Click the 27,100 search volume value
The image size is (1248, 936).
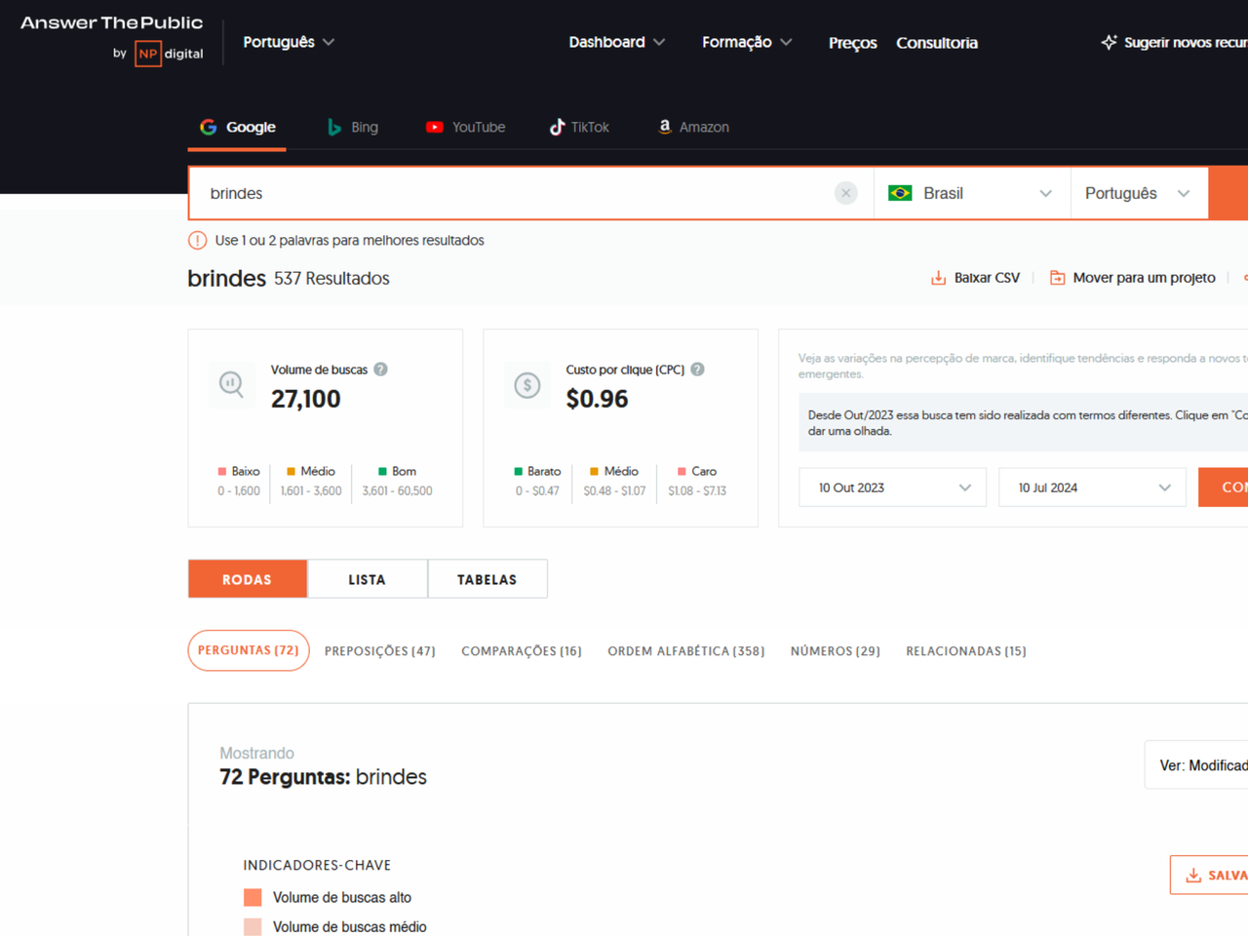coord(306,399)
